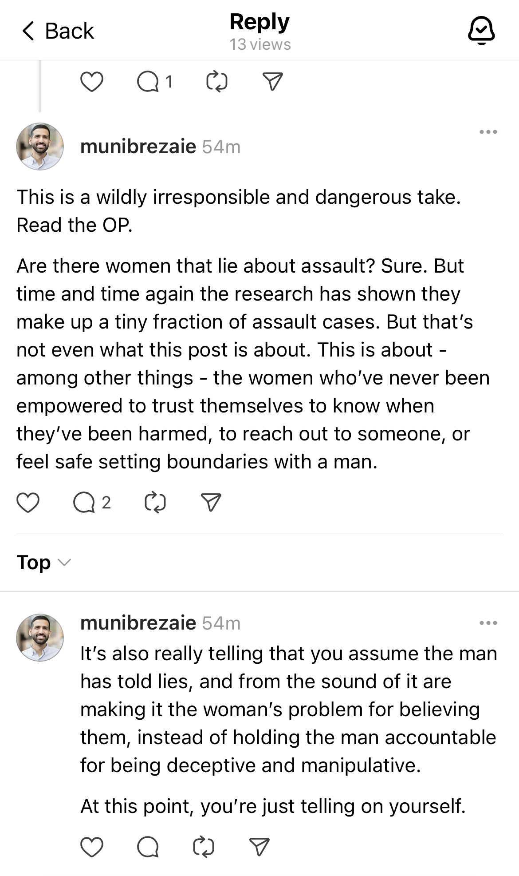Open more options on second reply
Image resolution: width=519 pixels, height=876 pixels.
[x=488, y=623]
